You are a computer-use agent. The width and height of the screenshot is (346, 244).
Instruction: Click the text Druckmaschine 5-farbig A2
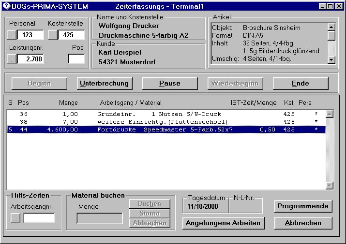point(143,35)
